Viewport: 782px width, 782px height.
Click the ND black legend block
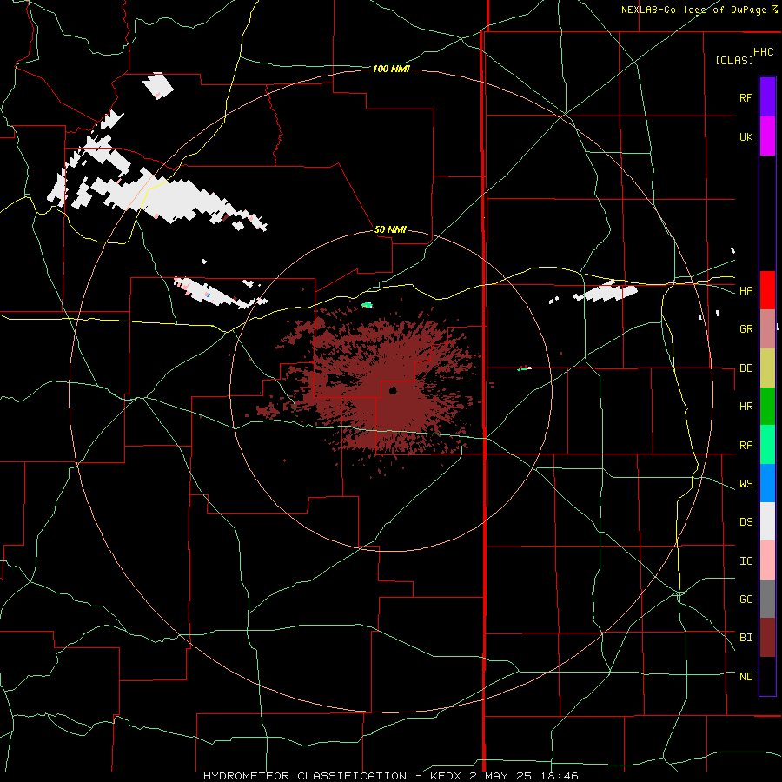pos(767,676)
